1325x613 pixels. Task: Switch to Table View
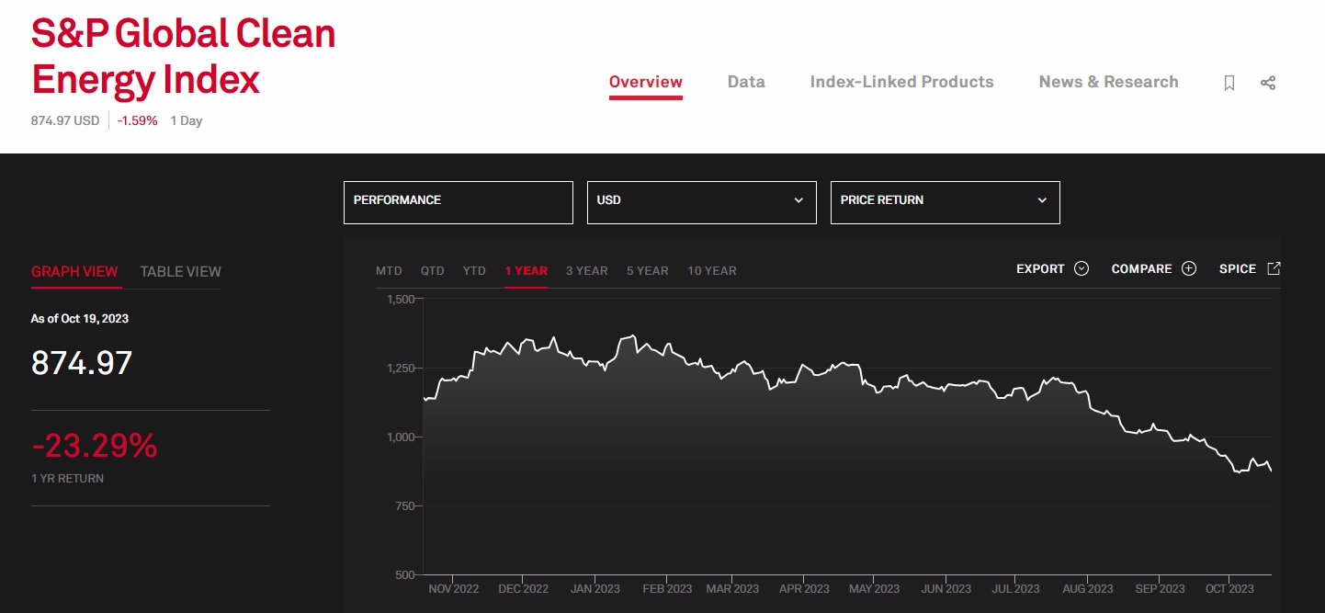180,271
